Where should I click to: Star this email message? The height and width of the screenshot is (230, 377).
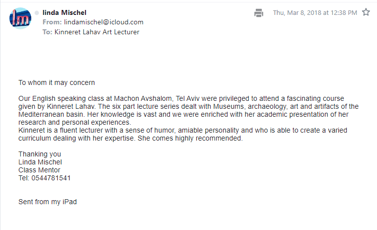point(366,12)
